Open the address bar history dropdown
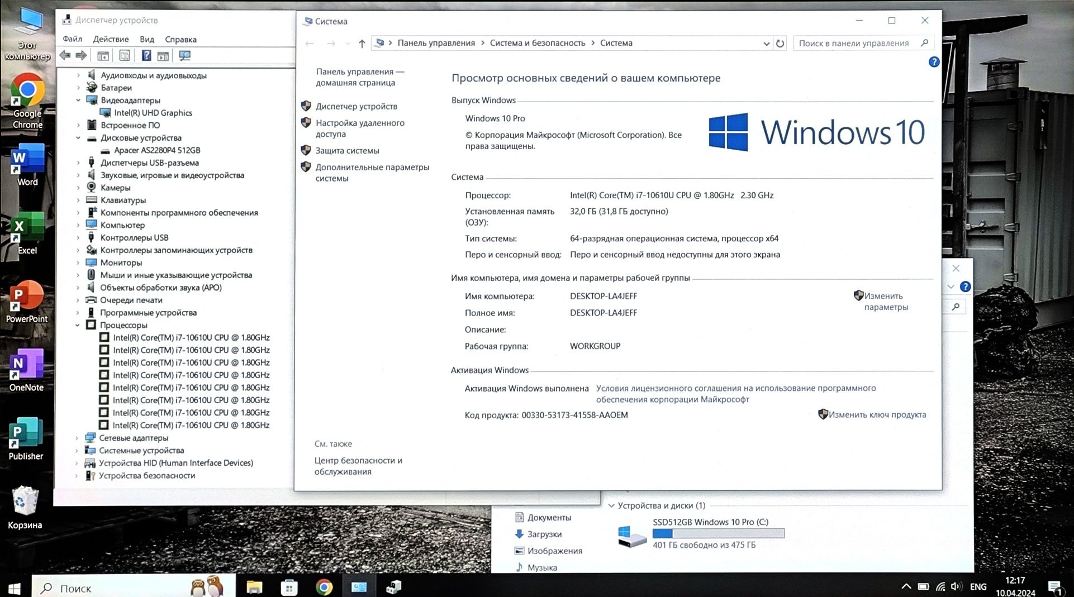Viewport: 1074px width, 597px height. 766,44
